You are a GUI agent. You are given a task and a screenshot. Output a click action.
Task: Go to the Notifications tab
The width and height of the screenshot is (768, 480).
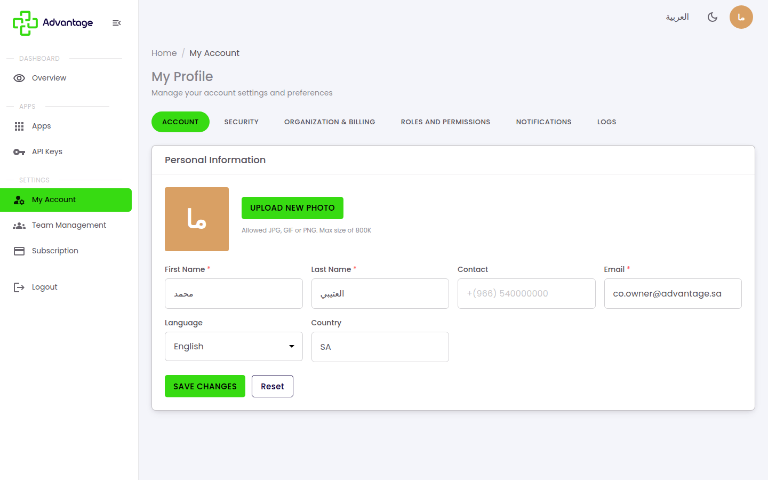544,122
